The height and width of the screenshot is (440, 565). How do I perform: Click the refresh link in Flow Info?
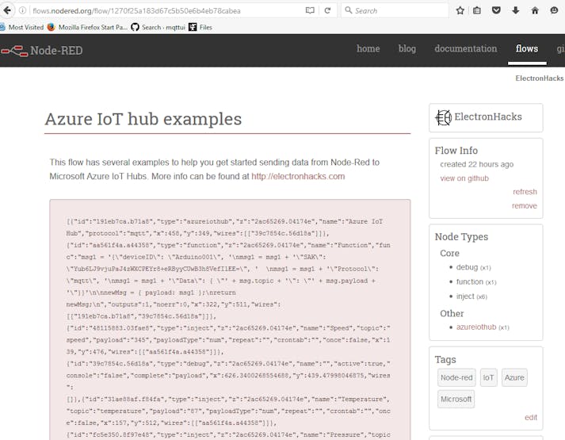click(525, 192)
